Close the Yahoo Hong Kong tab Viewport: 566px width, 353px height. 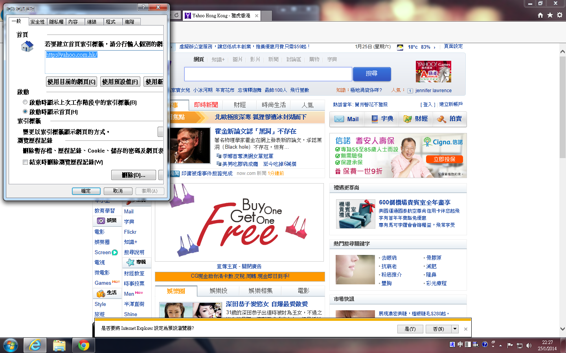click(257, 16)
